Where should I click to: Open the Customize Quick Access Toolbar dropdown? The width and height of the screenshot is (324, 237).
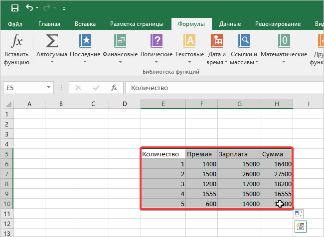point(65,8)
